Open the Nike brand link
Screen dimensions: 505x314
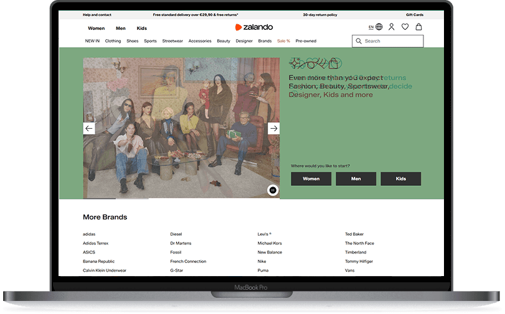point(262,261)
